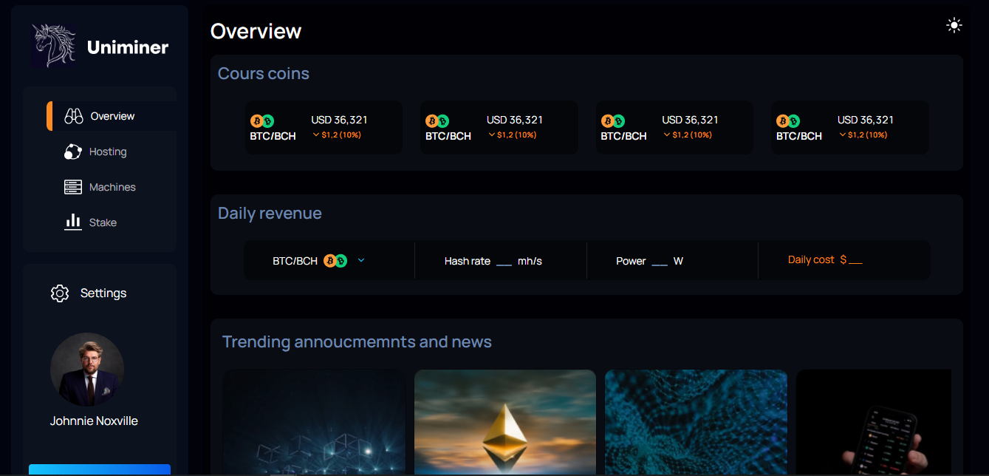Toggle light mode with the sun icon
Image resolution: width=989 pixels, height=476 pixels.
pos(954,26)
